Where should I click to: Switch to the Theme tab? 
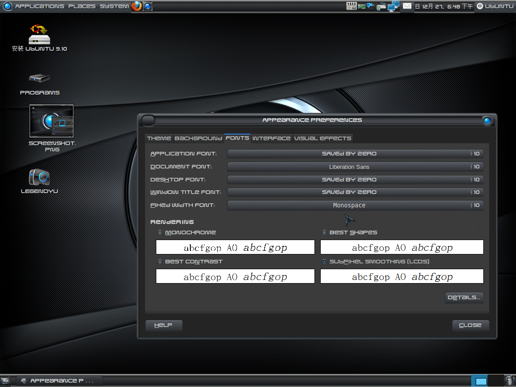[159, 138]
